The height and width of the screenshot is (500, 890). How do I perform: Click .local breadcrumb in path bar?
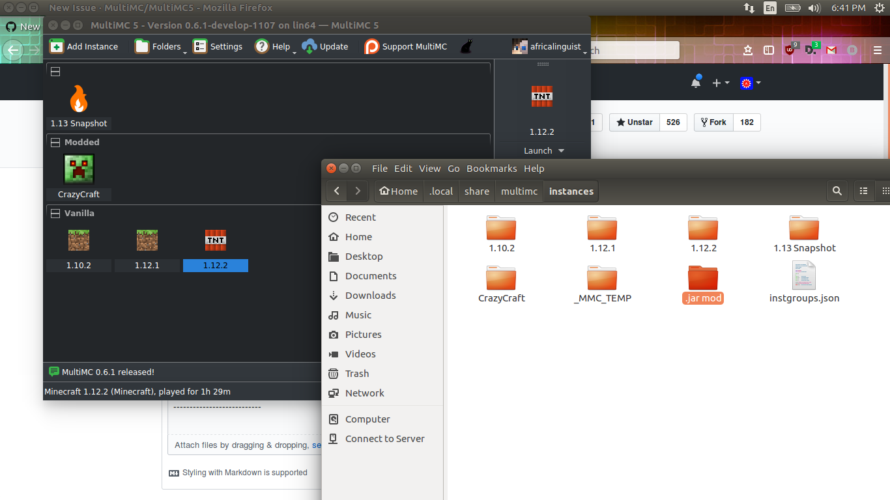[441, 191]
